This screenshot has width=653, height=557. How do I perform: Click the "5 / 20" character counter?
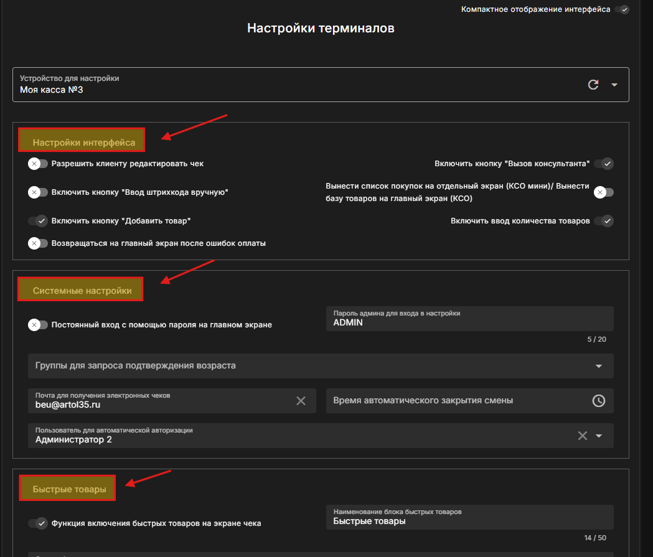pos(597,339)
